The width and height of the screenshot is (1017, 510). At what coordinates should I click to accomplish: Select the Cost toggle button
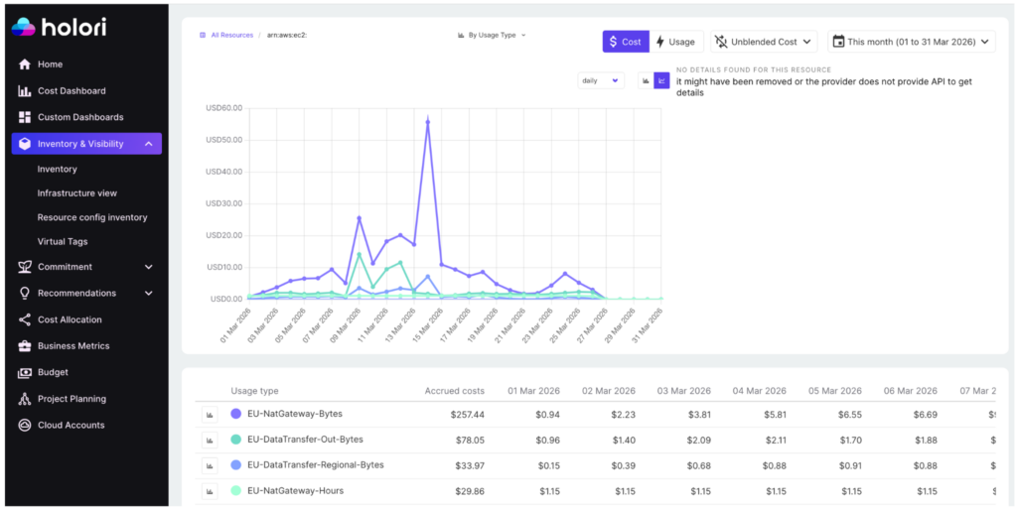626,42
